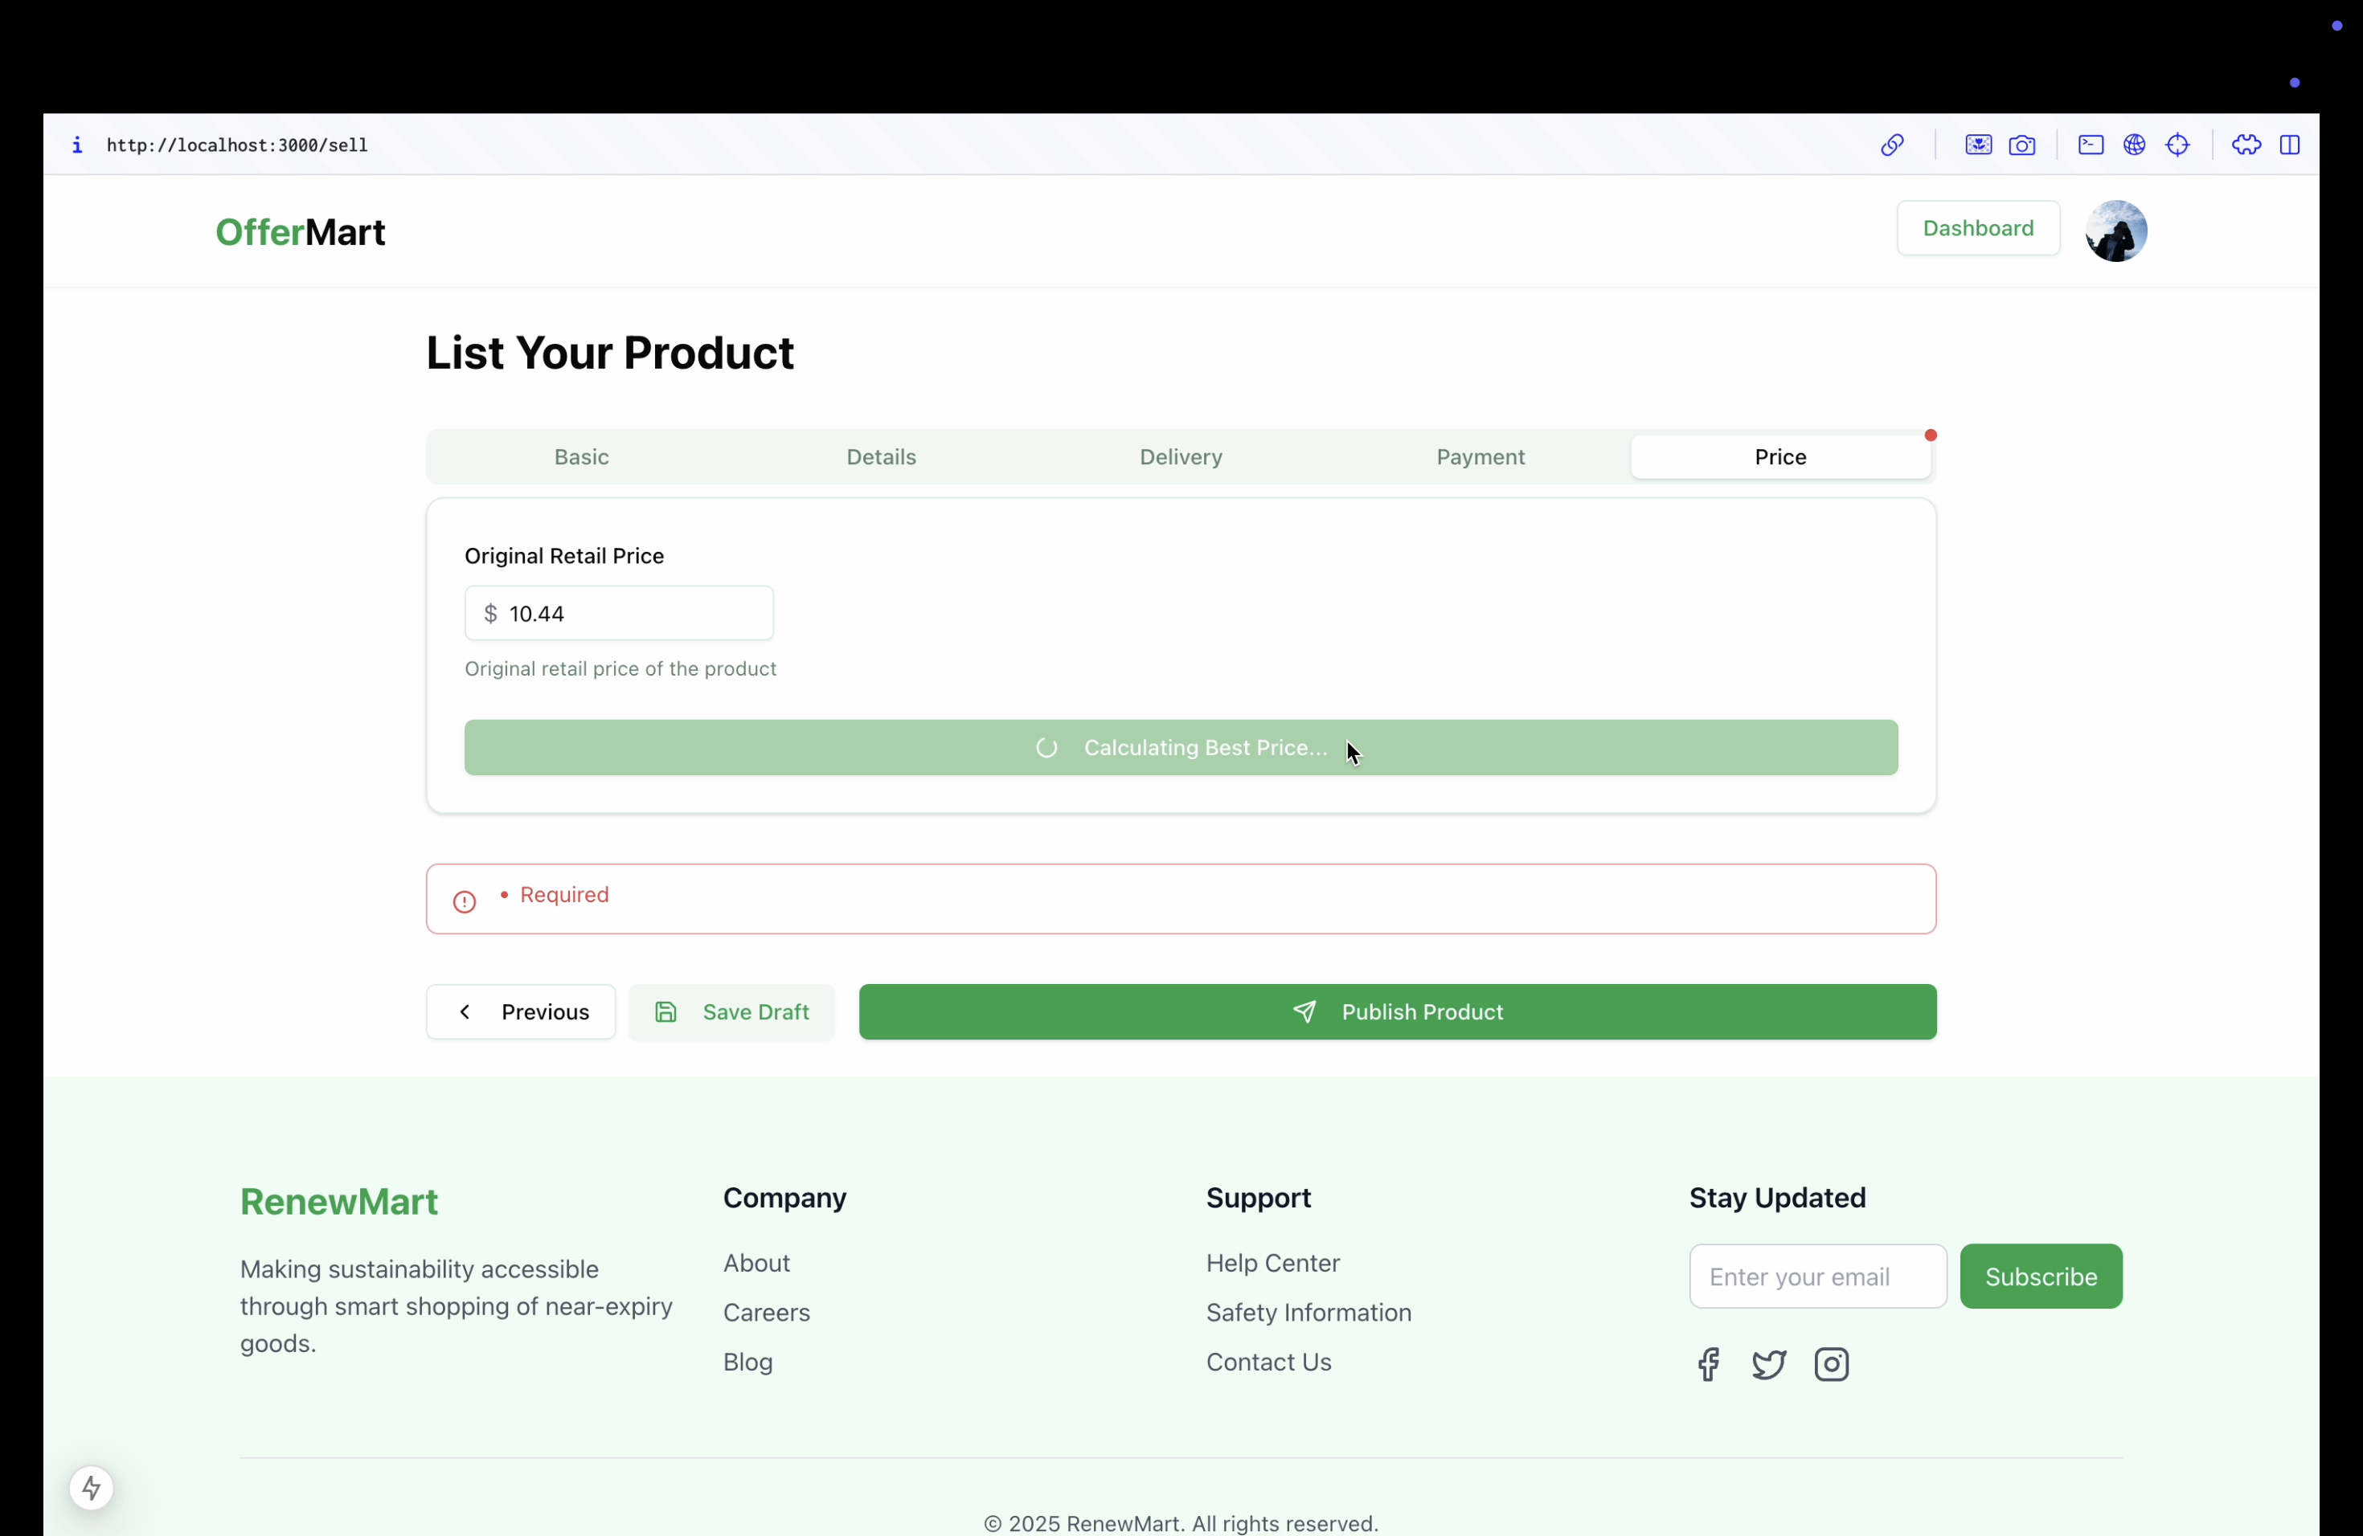The height and width of the screenshot is (1536, 2363).
Task: Click the Publish Product button
Action: [x=1397, y=1012]
